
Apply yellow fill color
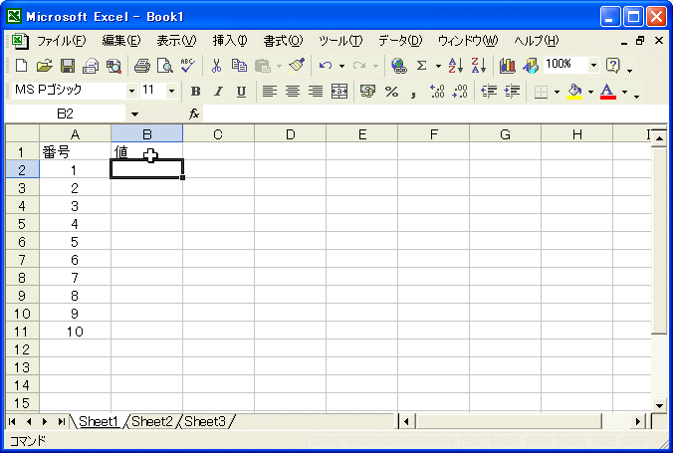(x=574, y=91)
